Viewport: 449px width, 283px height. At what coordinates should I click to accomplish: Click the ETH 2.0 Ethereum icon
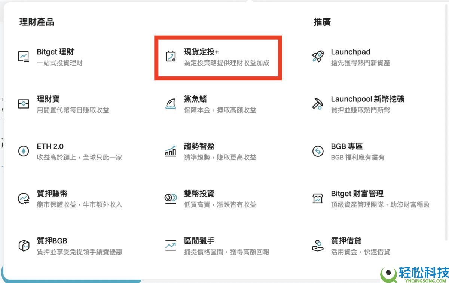[23, 151]
